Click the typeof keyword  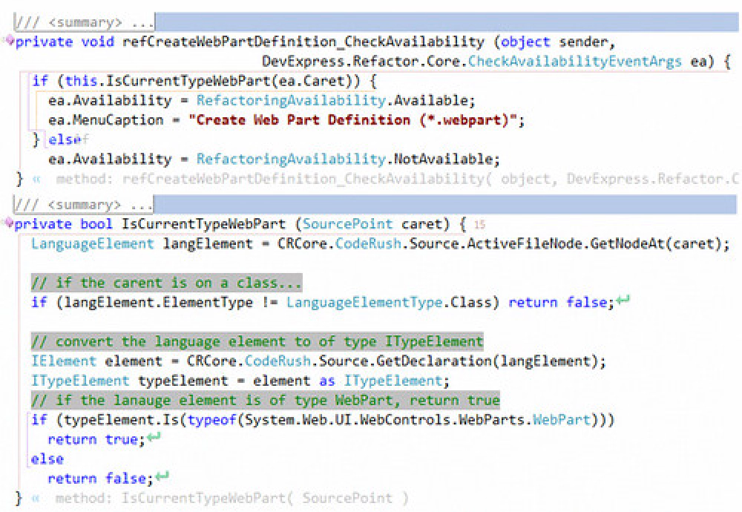[x=211, y=420]
